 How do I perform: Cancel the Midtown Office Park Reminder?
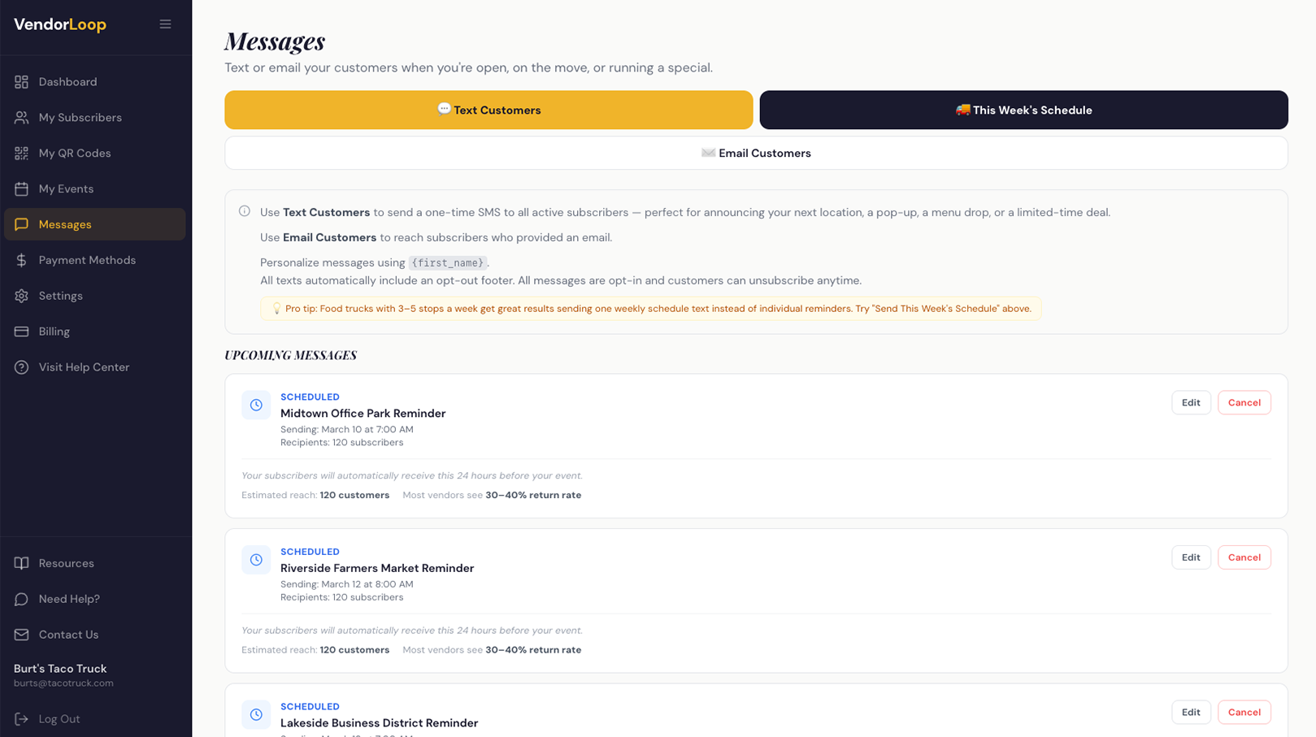1244,403
